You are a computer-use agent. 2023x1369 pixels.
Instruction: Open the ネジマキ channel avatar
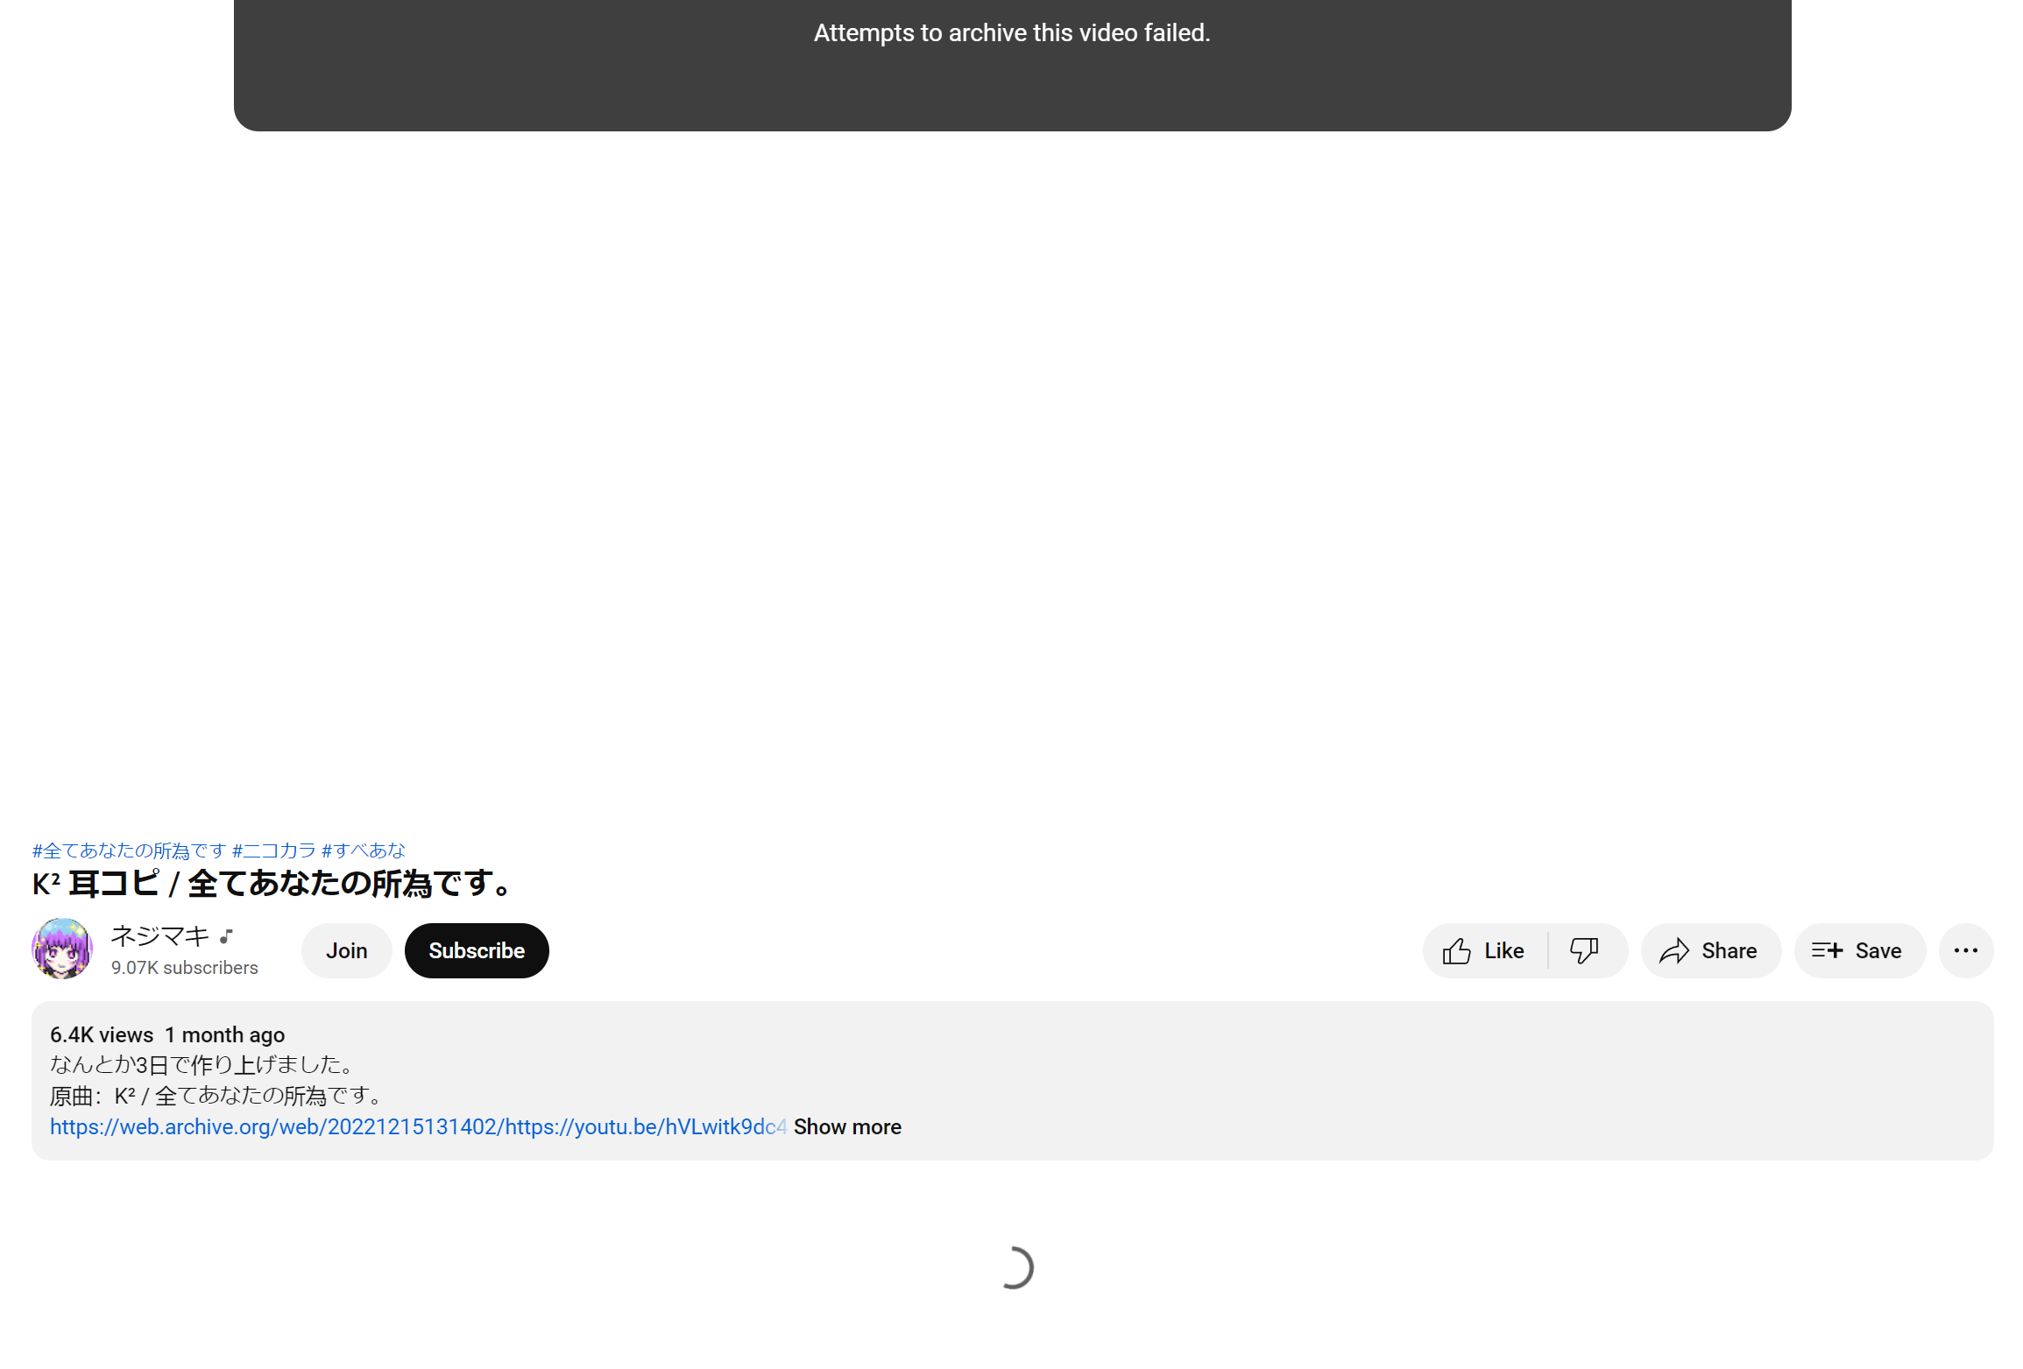point(62,949)
